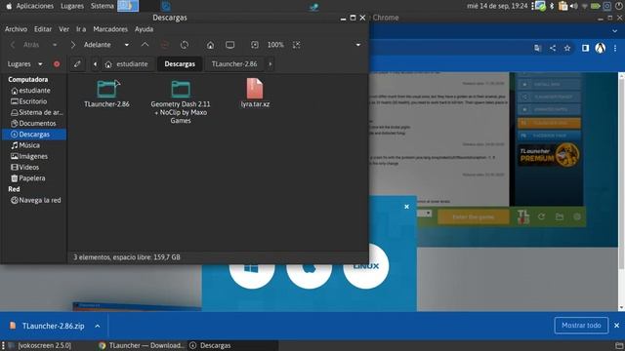Click Chrome share icon
Viewport: 625px width, 351px height.
point(553,48)
